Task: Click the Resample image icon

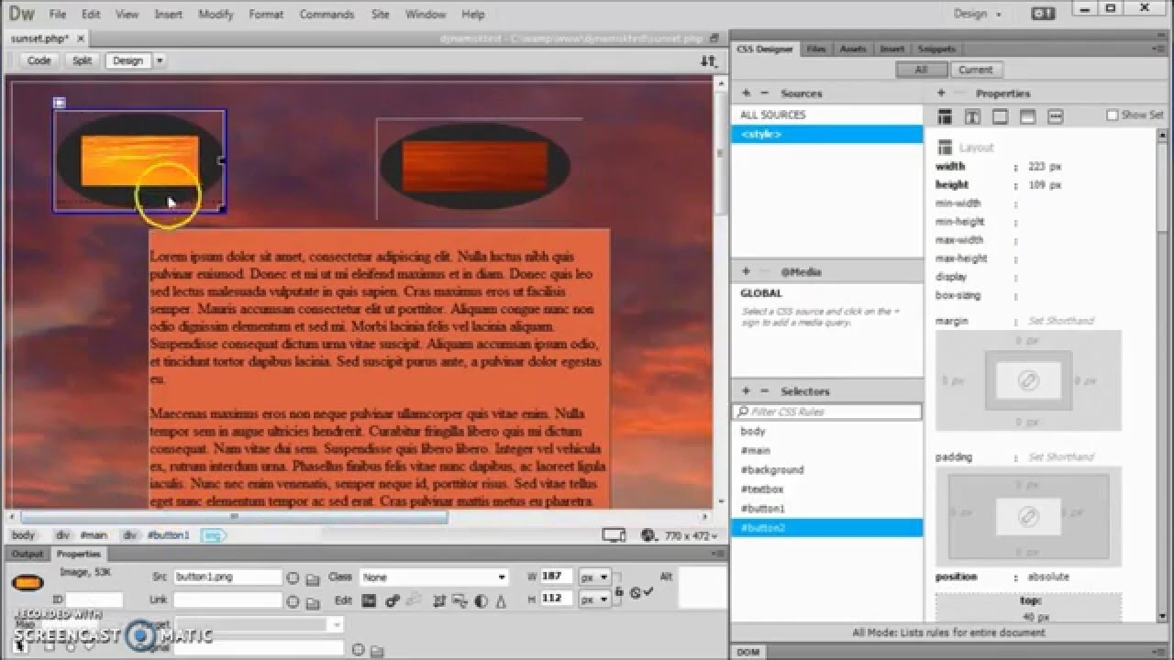Action: click(x=460, y=600)
